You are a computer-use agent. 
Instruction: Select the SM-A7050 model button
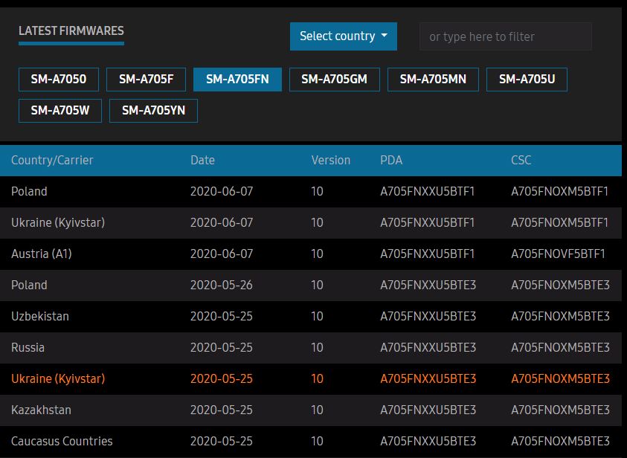(x=58, y=79)
